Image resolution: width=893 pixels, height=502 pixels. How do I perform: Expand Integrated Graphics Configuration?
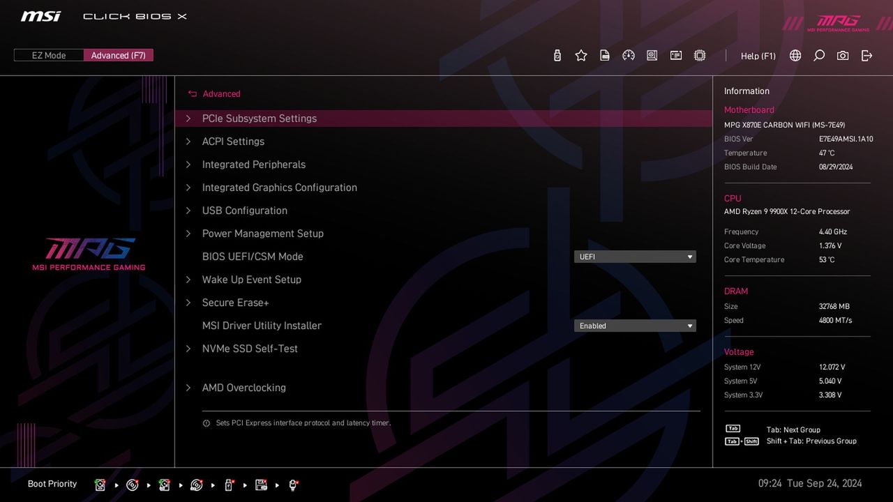point(444,188)
